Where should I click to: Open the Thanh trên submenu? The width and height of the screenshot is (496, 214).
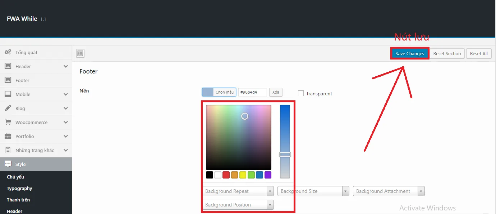pos(18,200)
